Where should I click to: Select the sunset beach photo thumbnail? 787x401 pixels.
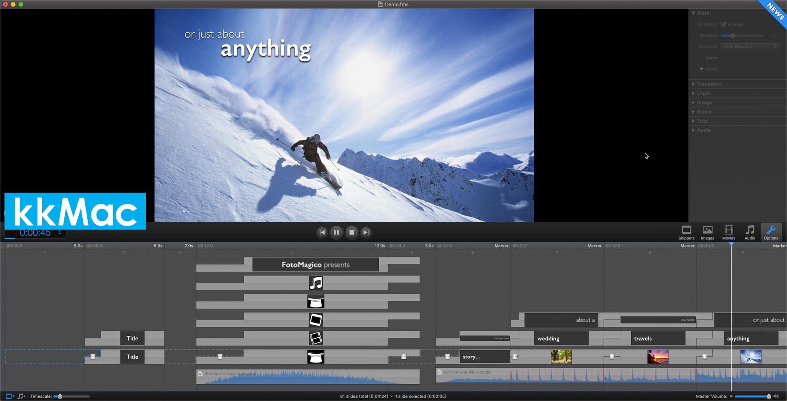[658, 357]
